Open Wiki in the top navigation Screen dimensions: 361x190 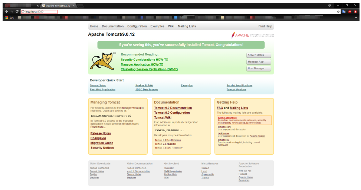tap(171, 26)
